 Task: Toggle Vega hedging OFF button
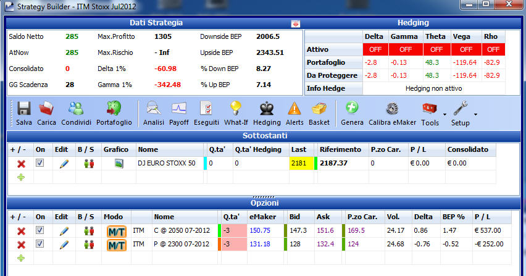[466, 49]
